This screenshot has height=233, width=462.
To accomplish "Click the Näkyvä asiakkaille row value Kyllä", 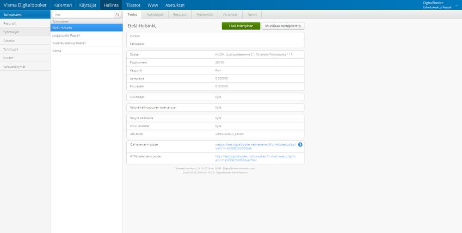I will point(218,118).
